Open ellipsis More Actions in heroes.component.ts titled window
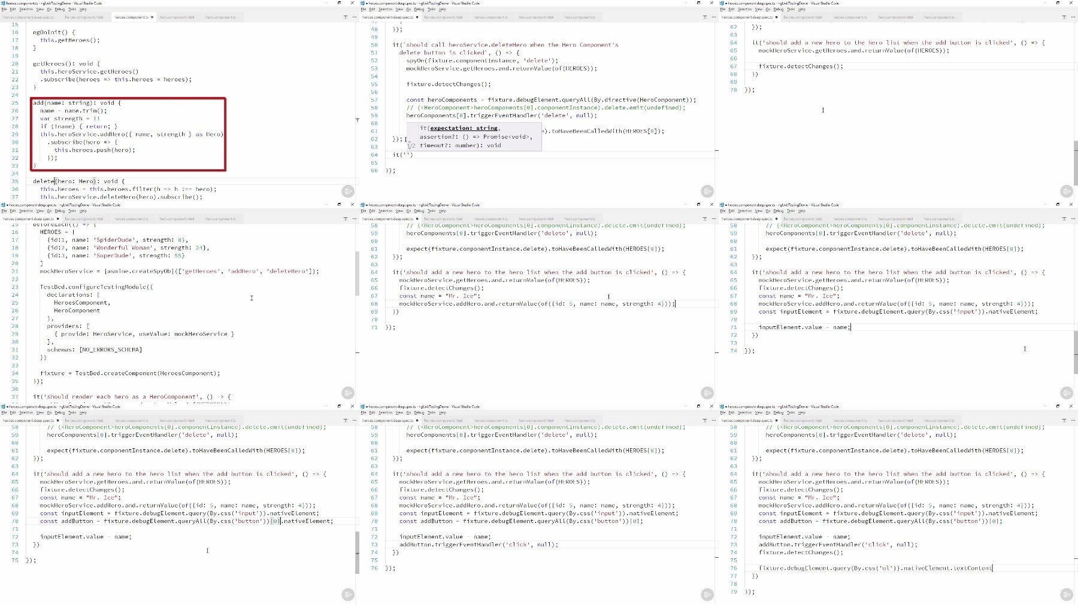The height and width of the screenshot is (605, 1078). point(354,17)
